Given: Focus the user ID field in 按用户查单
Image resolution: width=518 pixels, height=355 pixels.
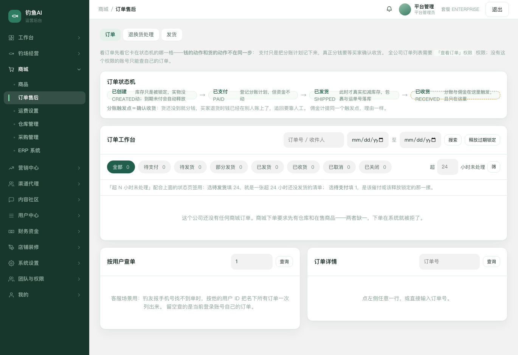Looking at the screenshot, I should tap(252, 262).
